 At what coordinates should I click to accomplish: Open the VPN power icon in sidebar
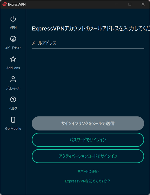13,19
